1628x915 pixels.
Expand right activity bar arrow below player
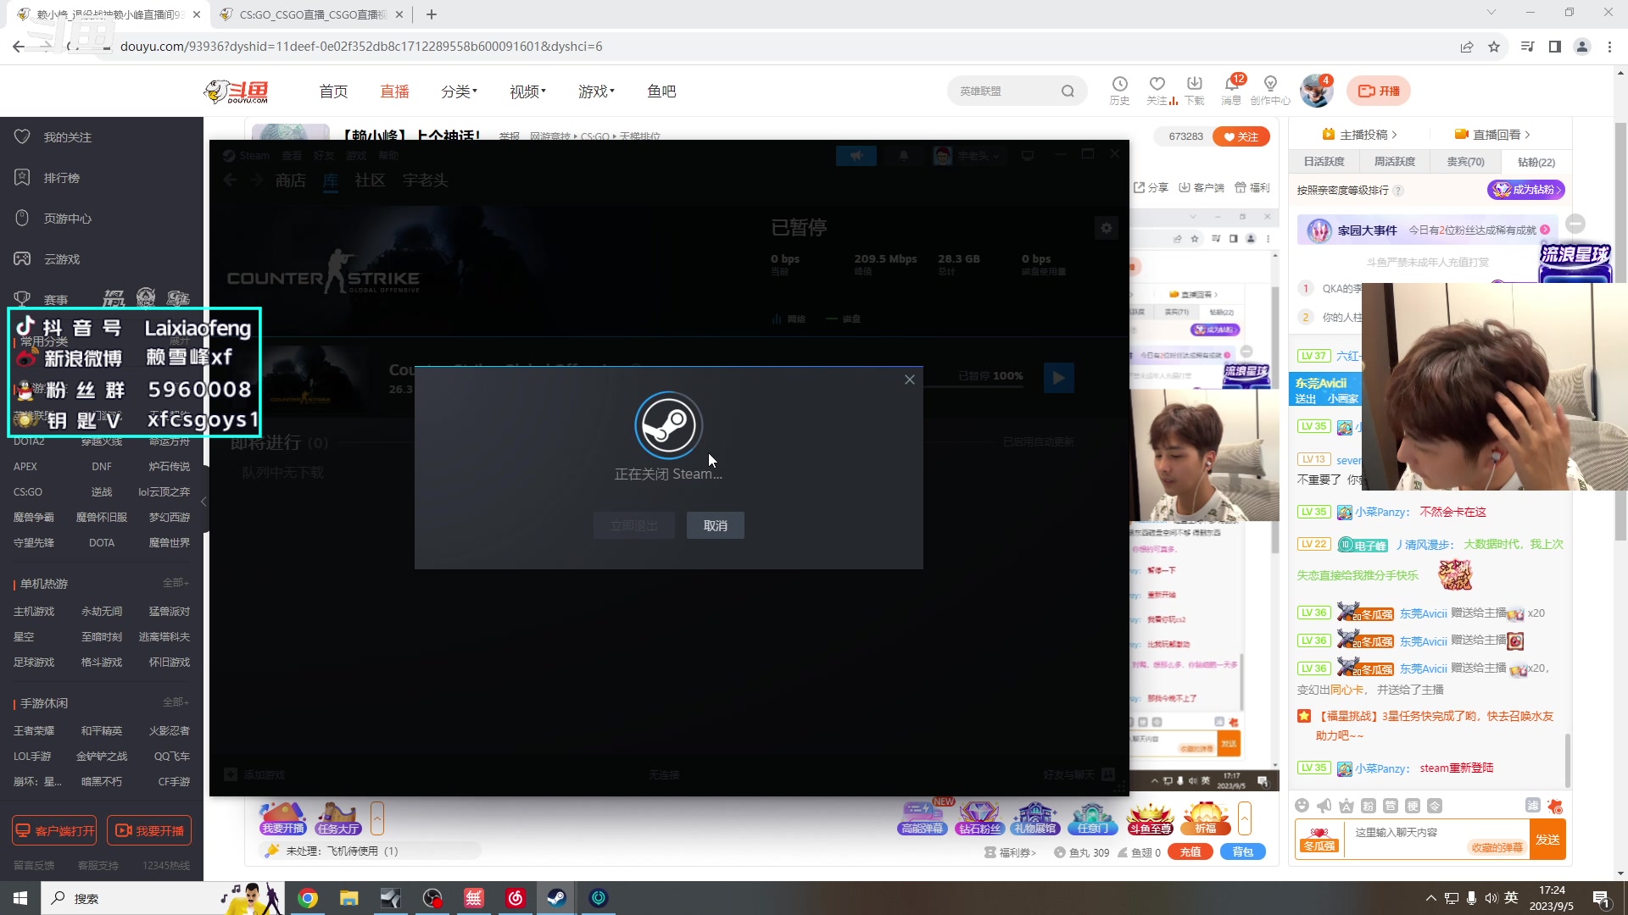point(1244,818)
